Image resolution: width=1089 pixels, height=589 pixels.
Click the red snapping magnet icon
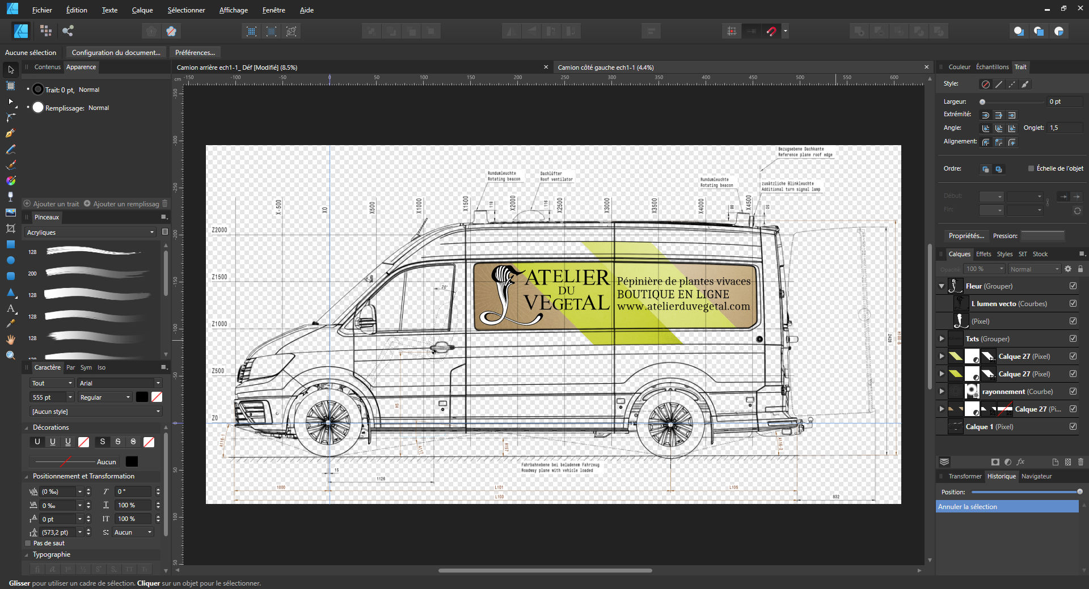[771, 31]
